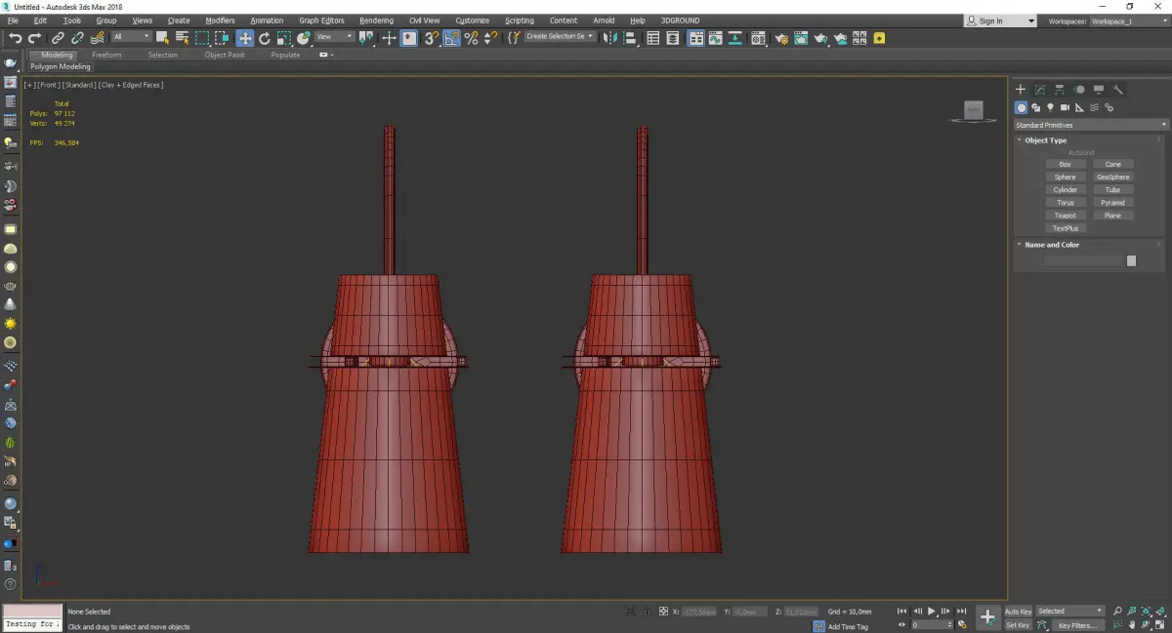Click the object color swatch
This screenshot has height=633, width=1172.
(x=1131, y=260)
